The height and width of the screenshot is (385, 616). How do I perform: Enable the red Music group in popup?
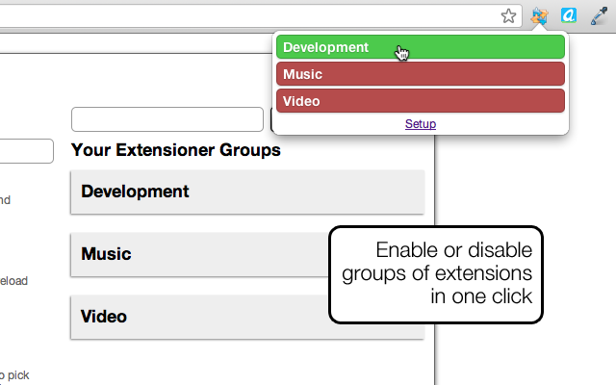click(421, 74)
